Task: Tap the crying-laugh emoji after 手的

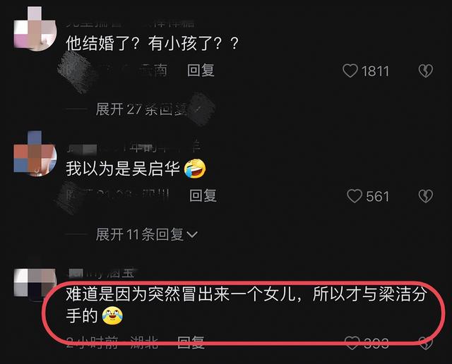Action: [x=112, y=315]
